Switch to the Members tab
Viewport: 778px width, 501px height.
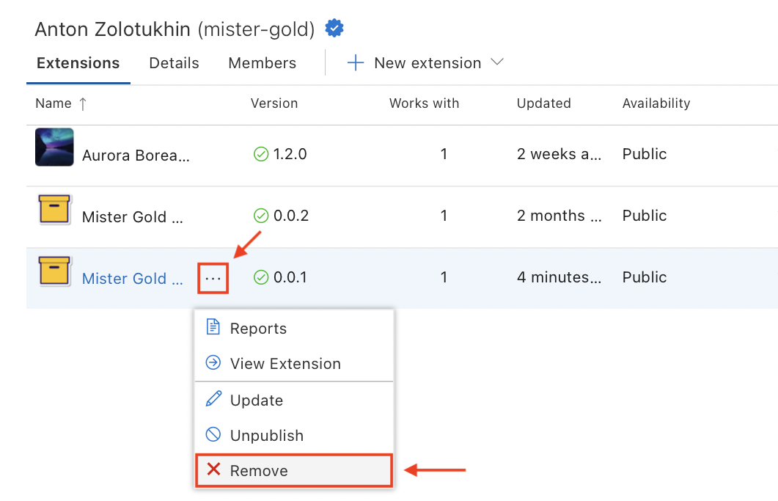[x=262, y=63]
